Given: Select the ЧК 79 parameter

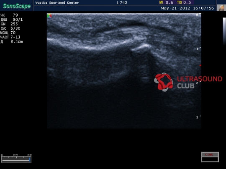Looking at the screenshot, I should click(x=9, y=15).
